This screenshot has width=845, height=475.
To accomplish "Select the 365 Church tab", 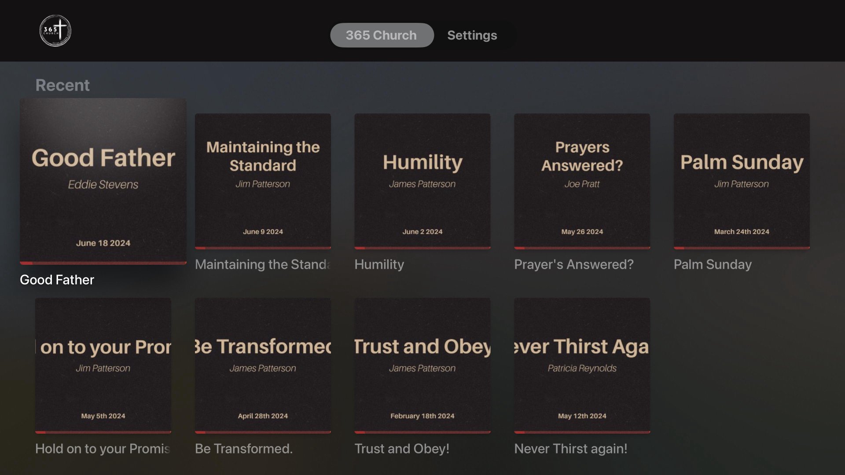I will pyautogui.click(x=382, y=35).
